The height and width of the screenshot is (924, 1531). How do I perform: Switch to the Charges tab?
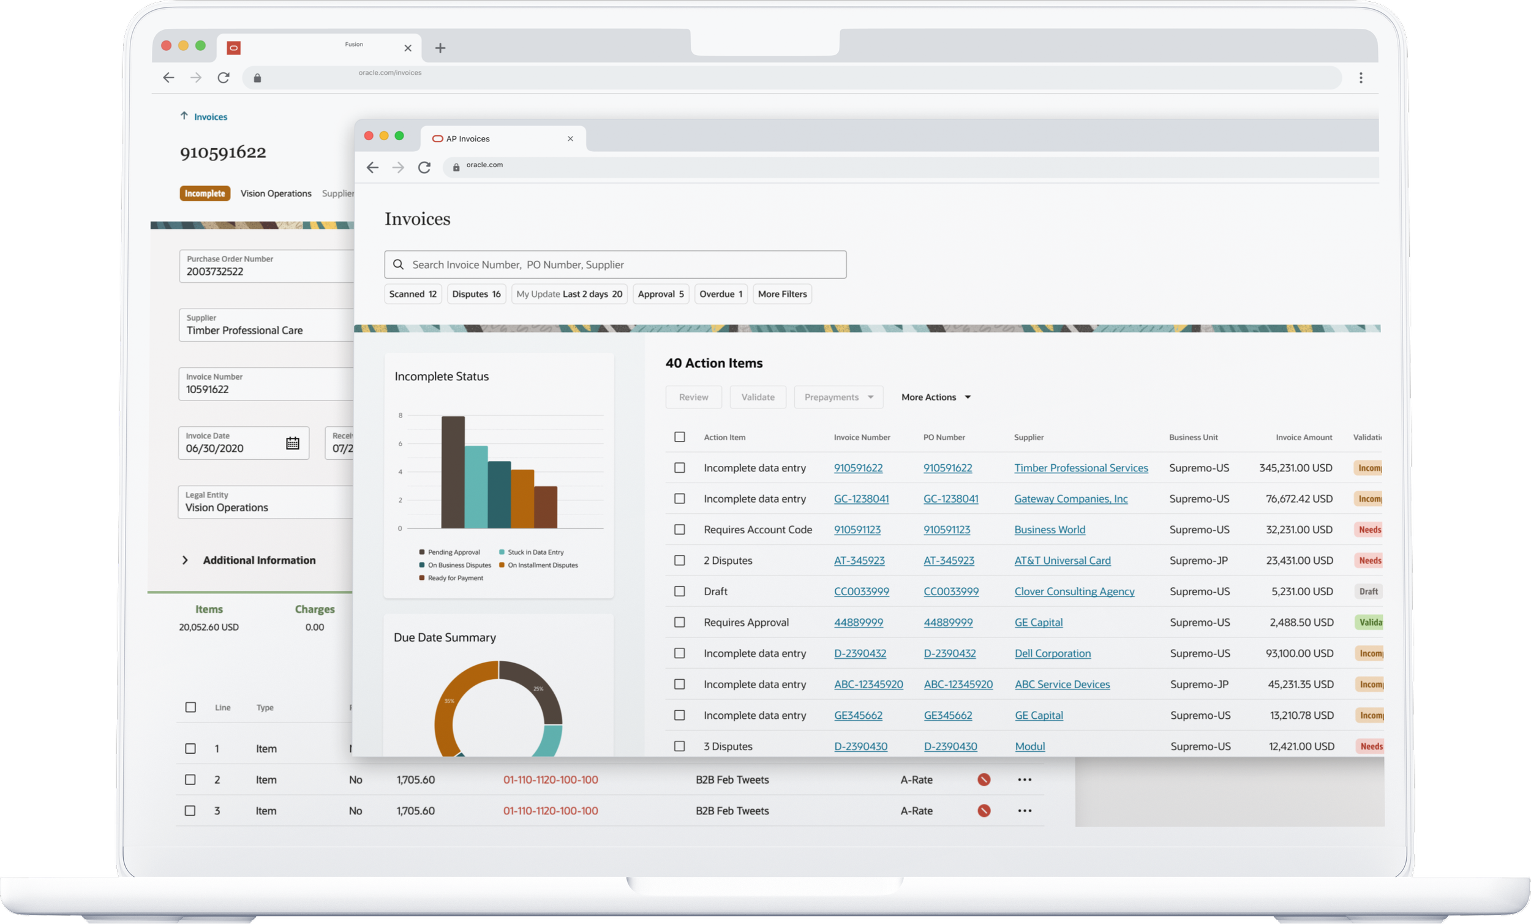(x=314, y=609)
